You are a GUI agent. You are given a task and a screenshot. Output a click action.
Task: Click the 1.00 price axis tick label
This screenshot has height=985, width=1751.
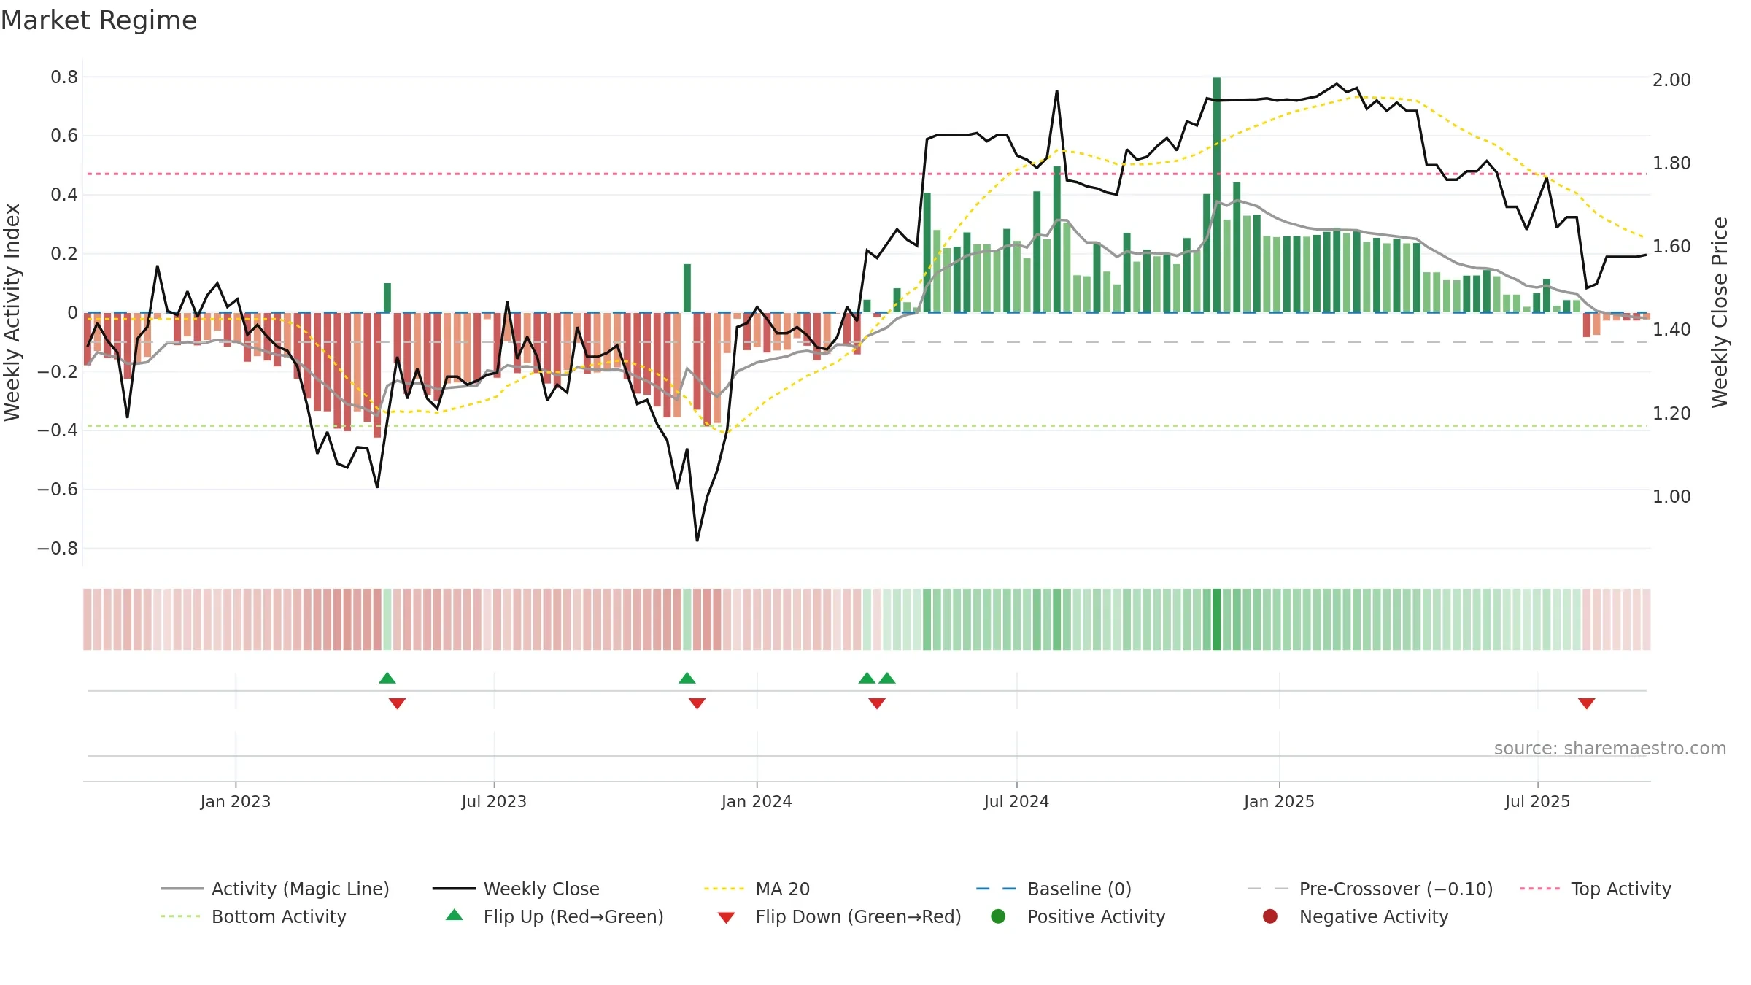click(x=1671, y=496)
